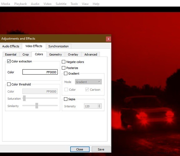180x156 pixels.
Task: Close the Adjustments and Effects dialog
Action: tap(109, 39)
